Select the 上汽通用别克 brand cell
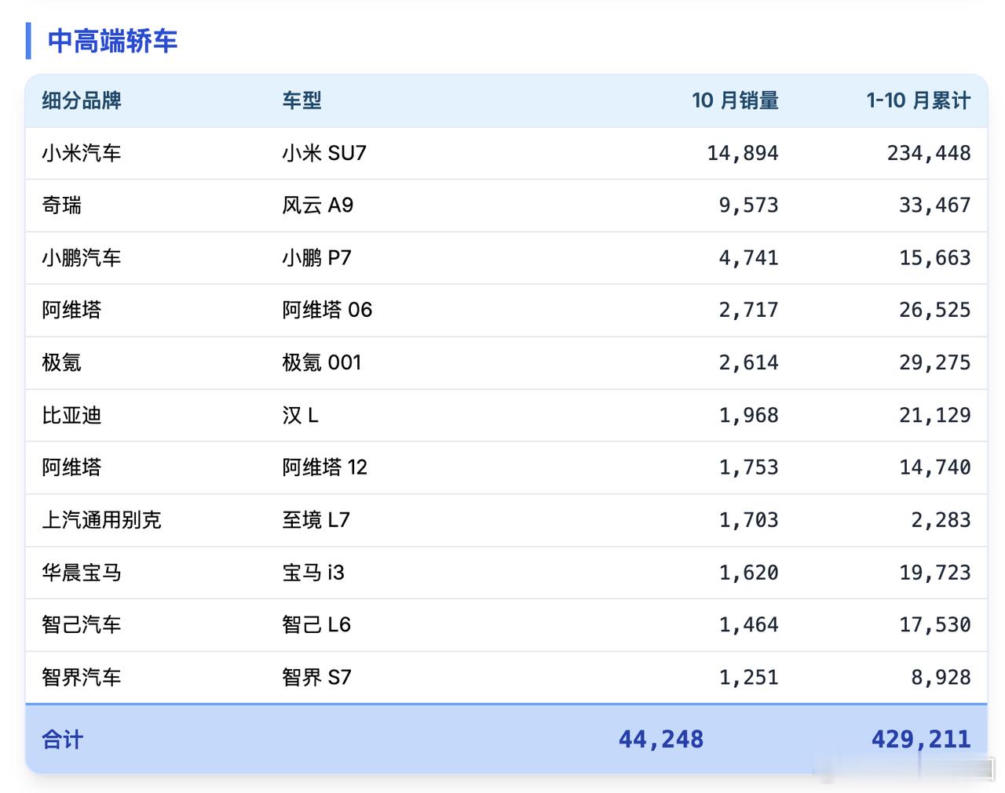The height and width of the screenshot is (793, 1005). point(102,520)
